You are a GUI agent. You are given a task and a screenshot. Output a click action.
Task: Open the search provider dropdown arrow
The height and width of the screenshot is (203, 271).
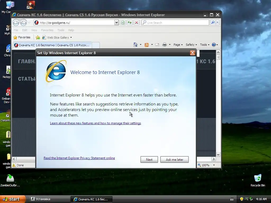(x=218, y=23)
